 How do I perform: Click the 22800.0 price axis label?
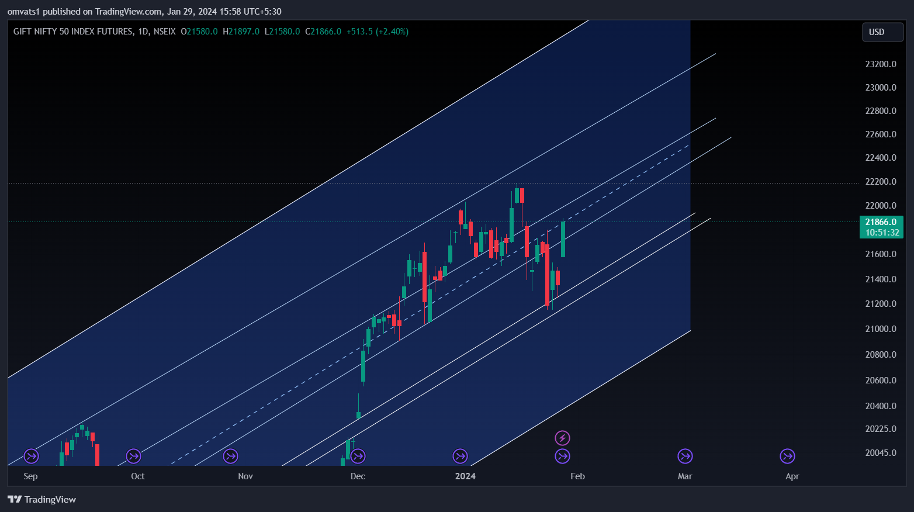pyautogui.click(x=881, y=111)
